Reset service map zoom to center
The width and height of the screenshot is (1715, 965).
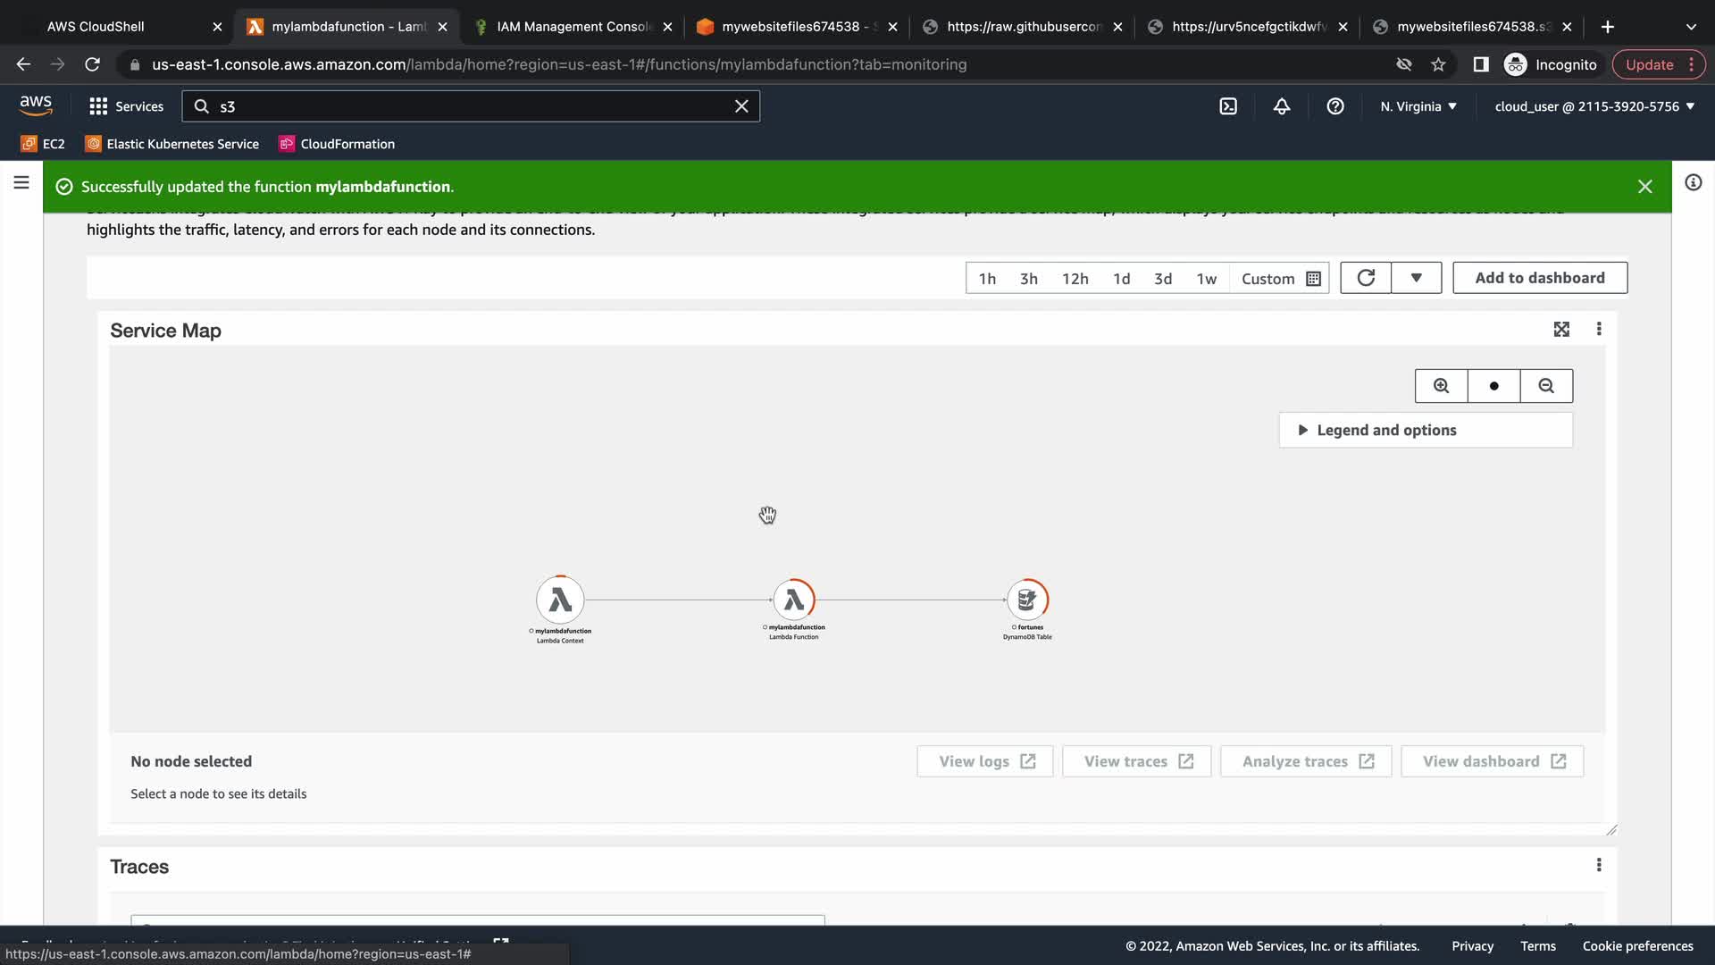1493,386
